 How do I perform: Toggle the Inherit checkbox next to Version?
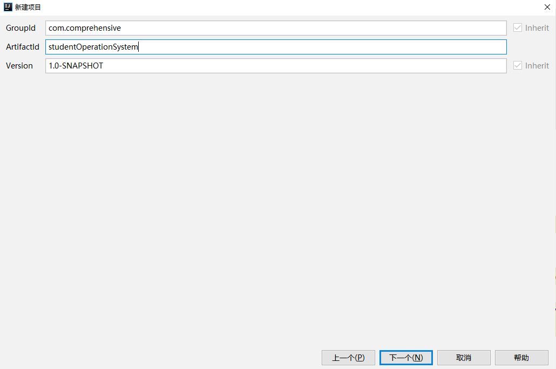[x=518, y=66]
